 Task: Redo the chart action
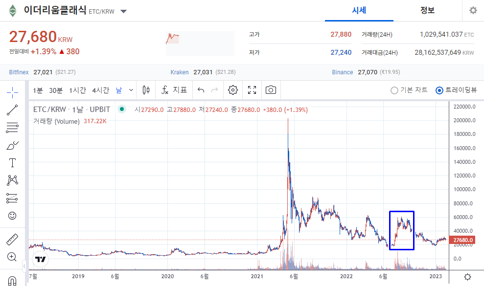pyautogui.click(x=214, y=90)
